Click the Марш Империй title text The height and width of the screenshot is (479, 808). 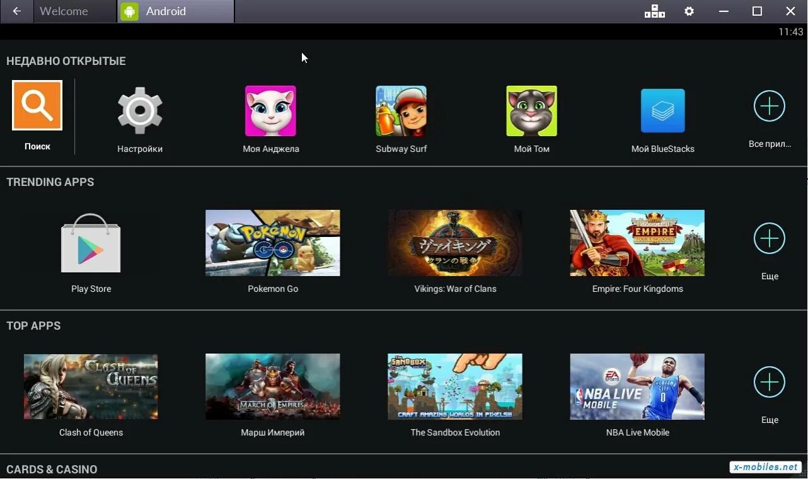point(273,433)
